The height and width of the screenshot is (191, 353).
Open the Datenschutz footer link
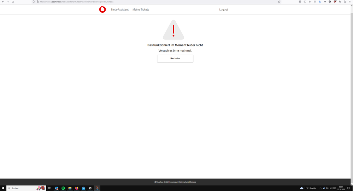point(184,182)
